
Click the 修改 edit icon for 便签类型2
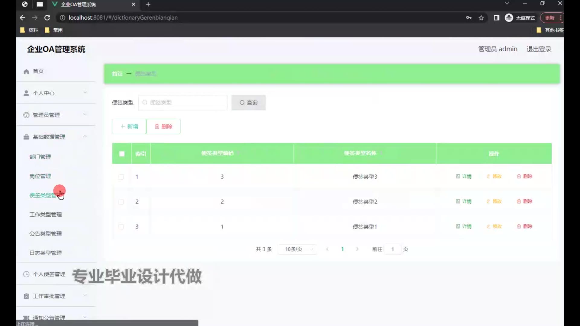(488, 201)
